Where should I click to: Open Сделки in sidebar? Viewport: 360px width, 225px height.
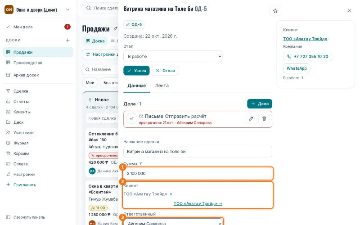pyautogui.click(x=38, y=91)
